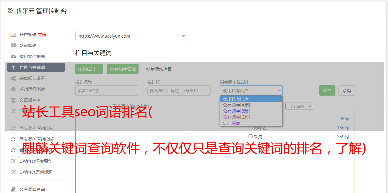The width and height of the screenshot is (388, 193).
Task: Click the book icon for 公有词库查询
Action: 13,189
